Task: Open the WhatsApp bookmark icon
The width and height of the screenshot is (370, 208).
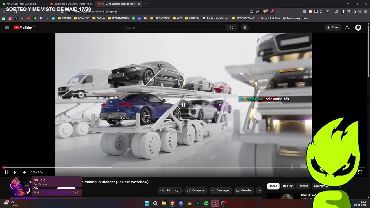Action: click(x=4, y=18)
